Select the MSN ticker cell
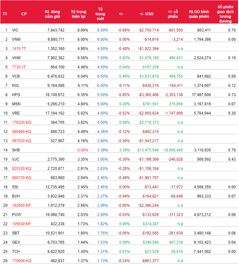 coord(16,104)
